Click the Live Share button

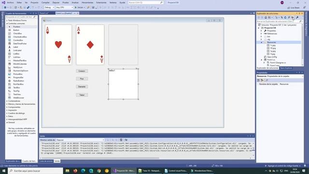click(x=294, y=8)
